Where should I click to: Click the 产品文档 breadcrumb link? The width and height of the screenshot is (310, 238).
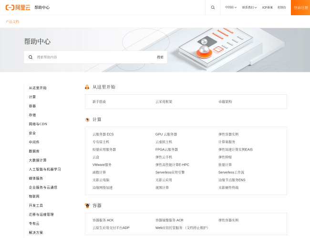pos(12,22)
